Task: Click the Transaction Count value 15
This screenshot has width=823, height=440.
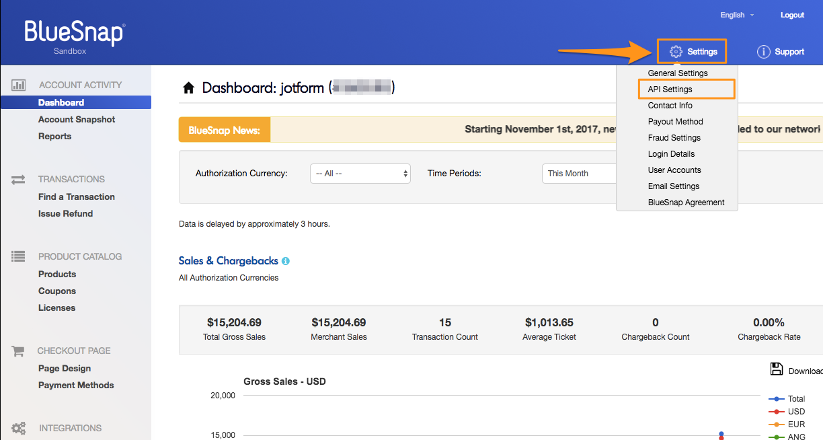Action: click(445, 322)
